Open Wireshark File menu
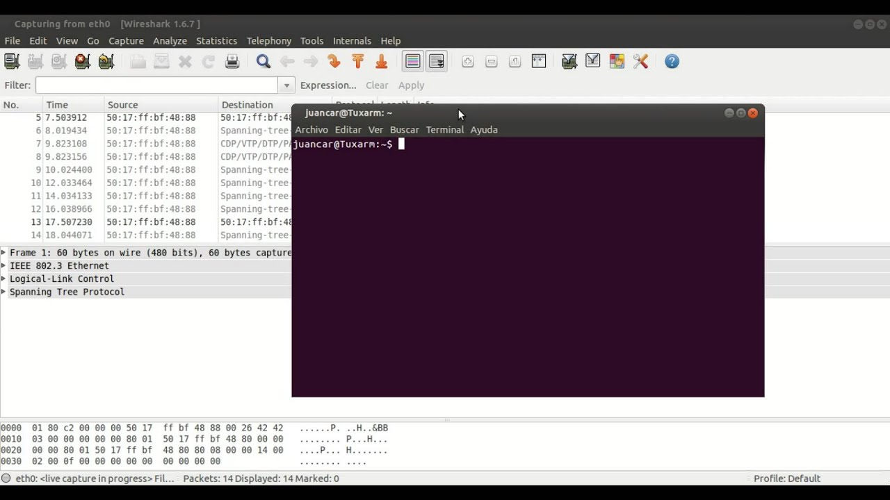Screen dimensions: 890x500 (13, 41)
